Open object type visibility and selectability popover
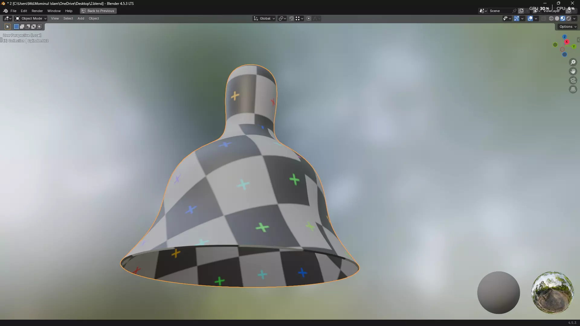Screen dimensions: 580x326 point(507,18)
